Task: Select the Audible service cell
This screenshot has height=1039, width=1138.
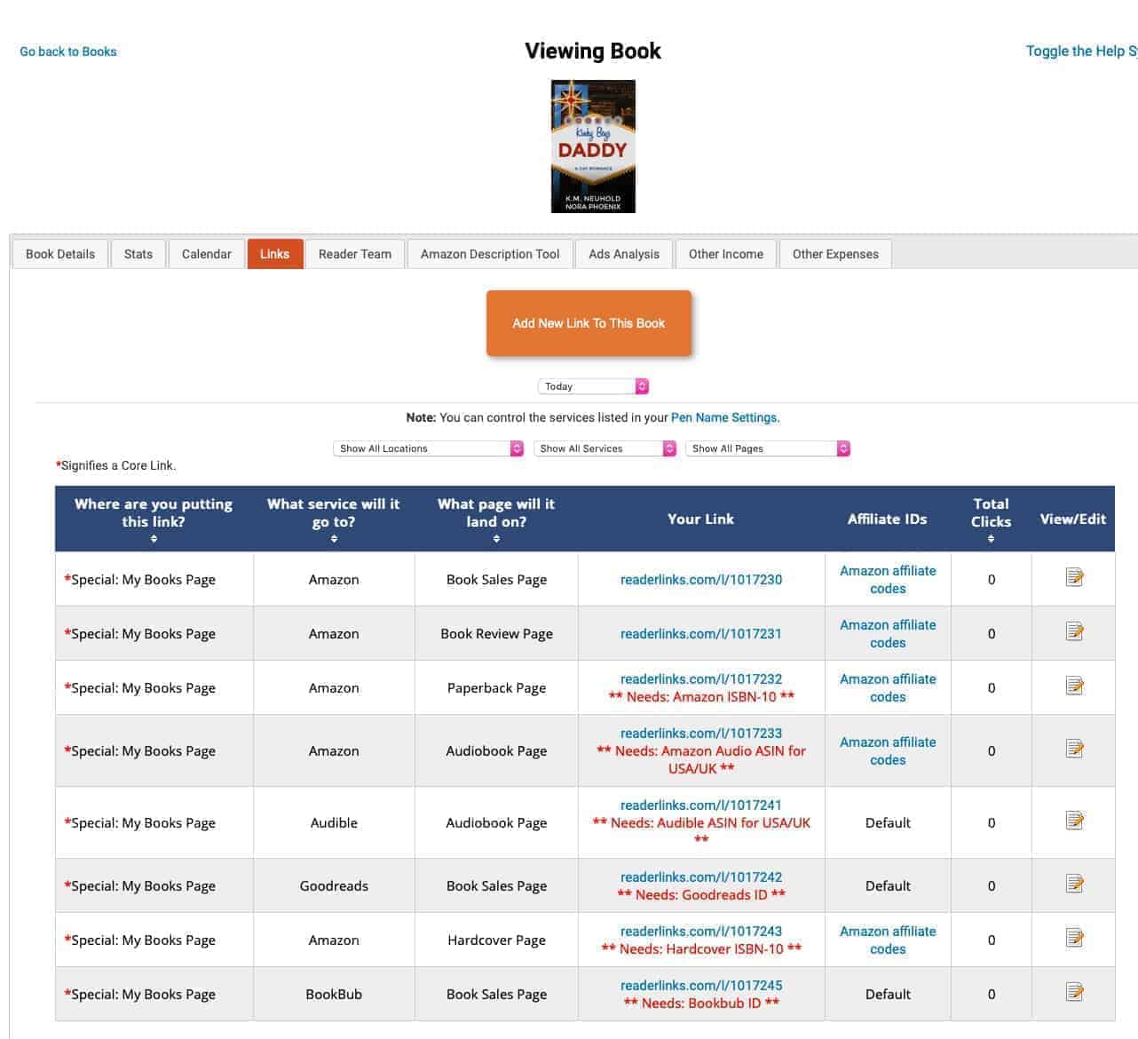Action: pos(334,823)
